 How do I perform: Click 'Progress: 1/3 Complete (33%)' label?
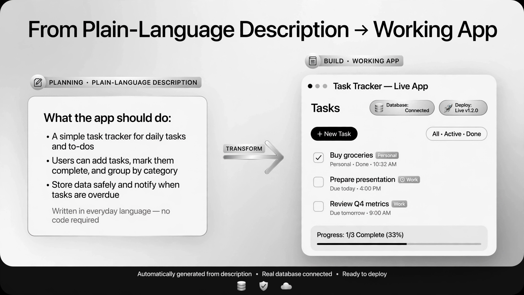[360, 235]
